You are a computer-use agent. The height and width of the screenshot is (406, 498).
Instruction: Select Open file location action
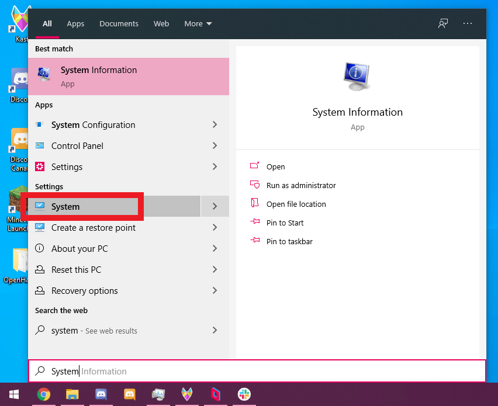click(x=296, y=204)
